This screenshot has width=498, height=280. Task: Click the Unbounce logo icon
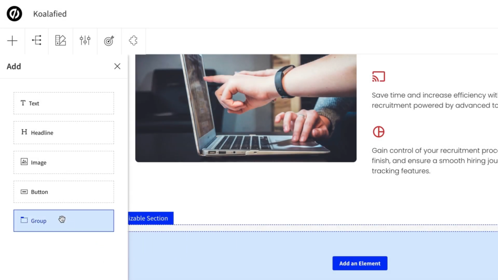click(x=14, y=14)
